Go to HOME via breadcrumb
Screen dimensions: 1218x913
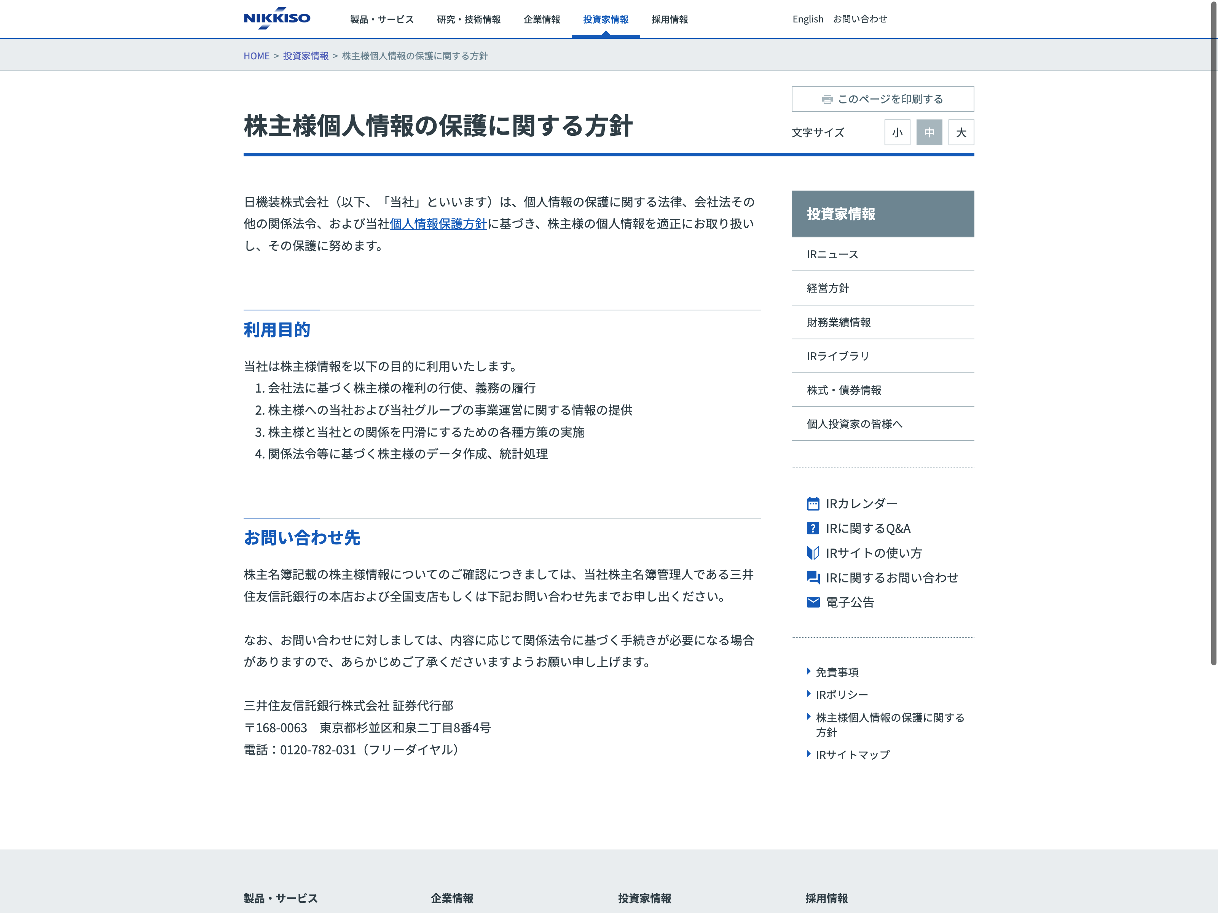point(257,56)
